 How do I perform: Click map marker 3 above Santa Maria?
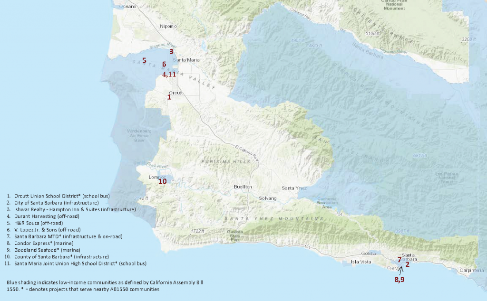[171, 52]
